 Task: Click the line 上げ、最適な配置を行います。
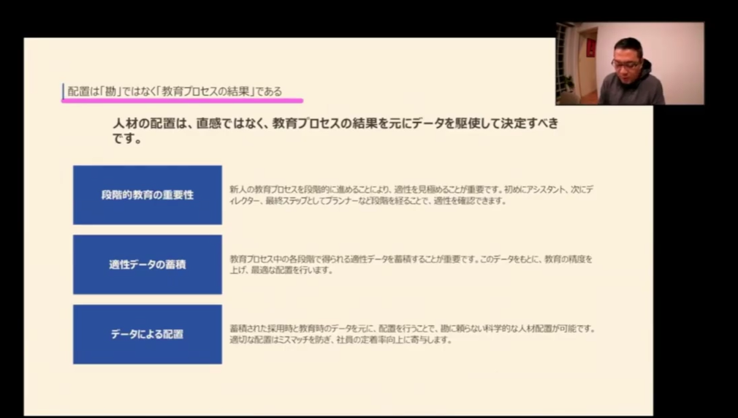point(281,270)
